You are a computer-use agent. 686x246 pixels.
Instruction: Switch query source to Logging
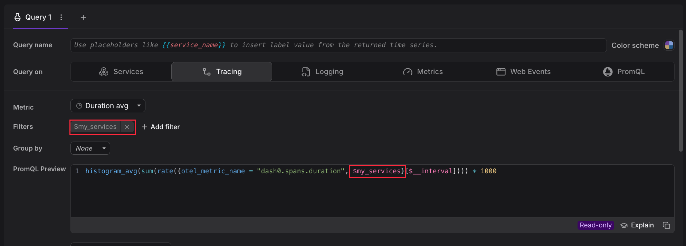[x=322, y=72]
